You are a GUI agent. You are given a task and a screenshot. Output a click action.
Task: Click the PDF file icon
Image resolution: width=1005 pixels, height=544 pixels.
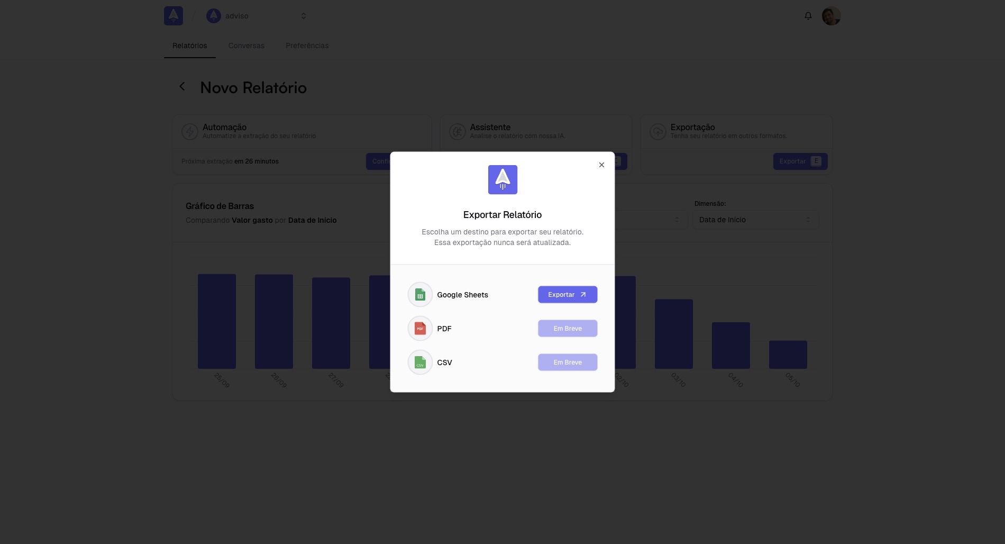(x=420, y=329)
